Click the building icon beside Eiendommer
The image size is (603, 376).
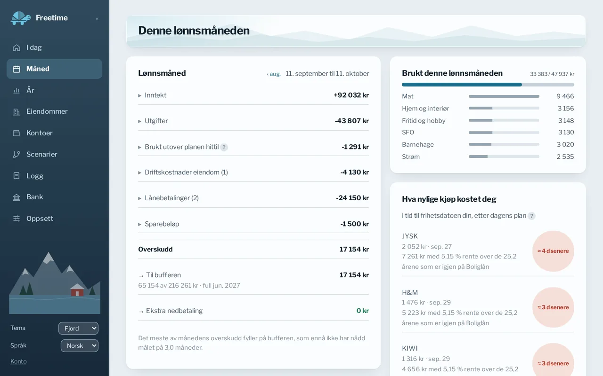click(16, 112)
